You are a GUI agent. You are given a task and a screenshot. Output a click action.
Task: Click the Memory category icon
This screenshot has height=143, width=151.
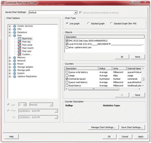pyautogui.click(x=15, y=58)
